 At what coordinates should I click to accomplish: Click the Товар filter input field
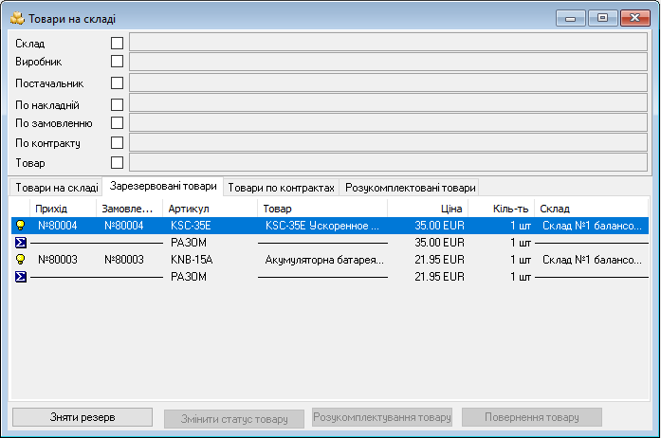click(388, 163)
